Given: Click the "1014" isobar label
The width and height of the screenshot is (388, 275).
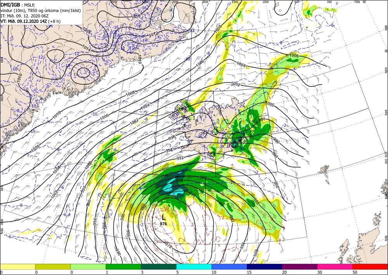Looking at the screenshot, I should 86,48.
